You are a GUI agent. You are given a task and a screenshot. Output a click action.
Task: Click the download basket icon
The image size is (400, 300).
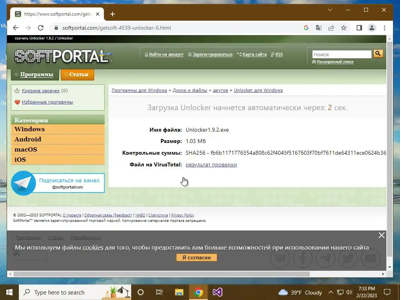coord(17,91)
